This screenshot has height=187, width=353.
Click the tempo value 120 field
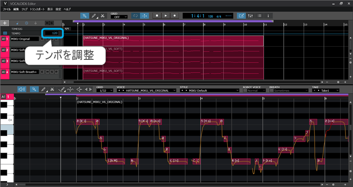coord(52,33)
